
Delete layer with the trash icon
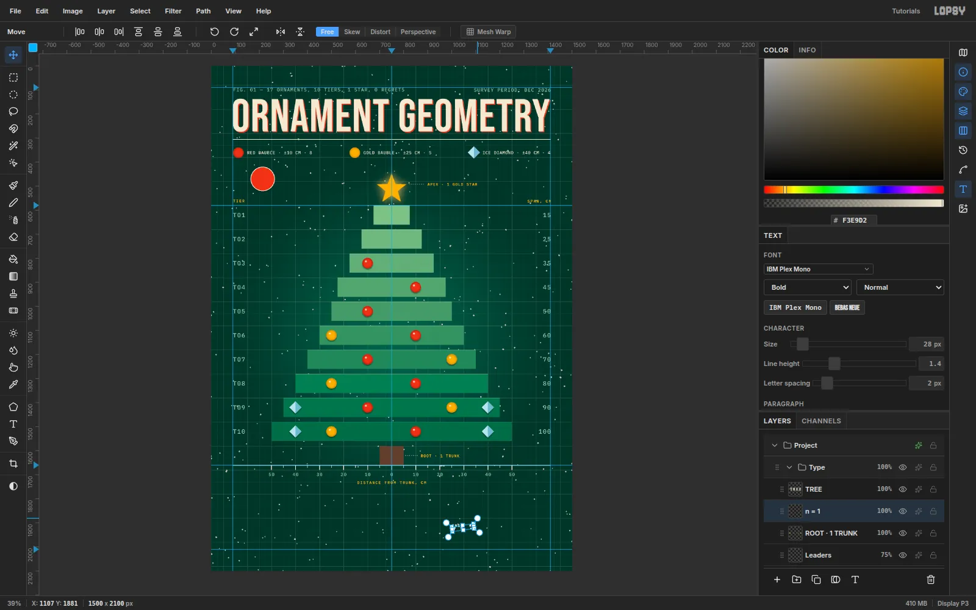tap(931, 579)
